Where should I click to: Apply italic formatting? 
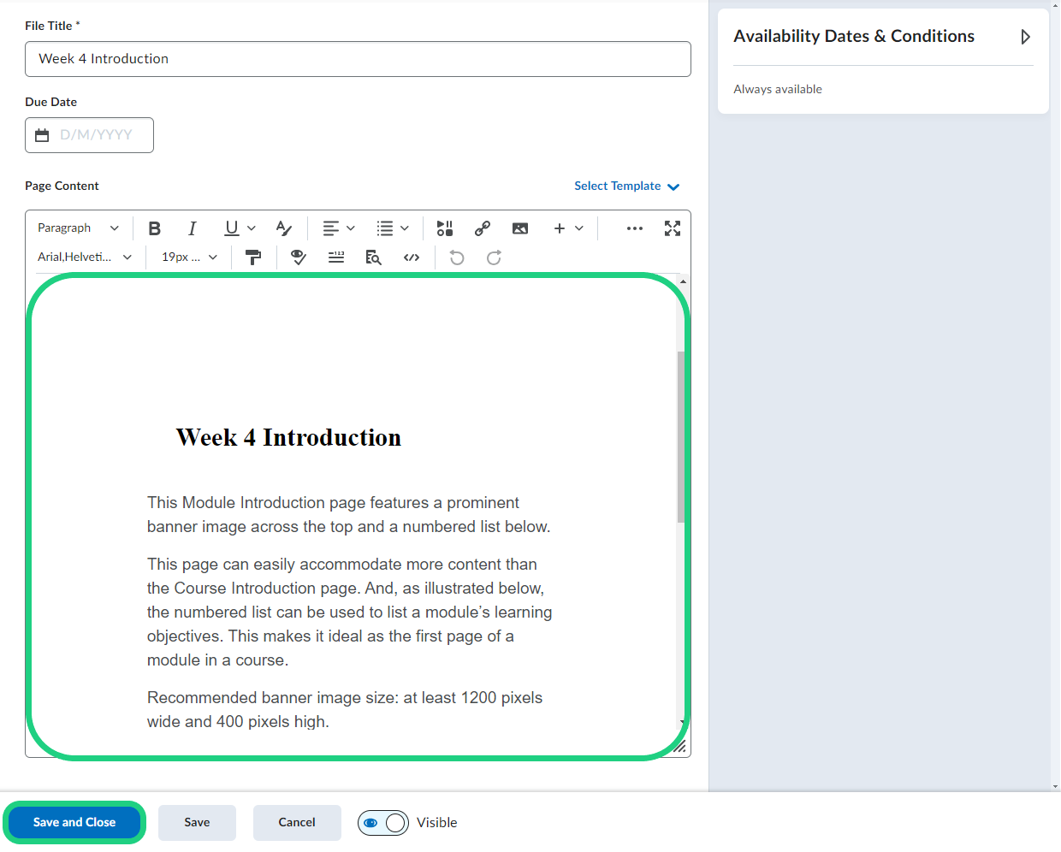point(192,228)
